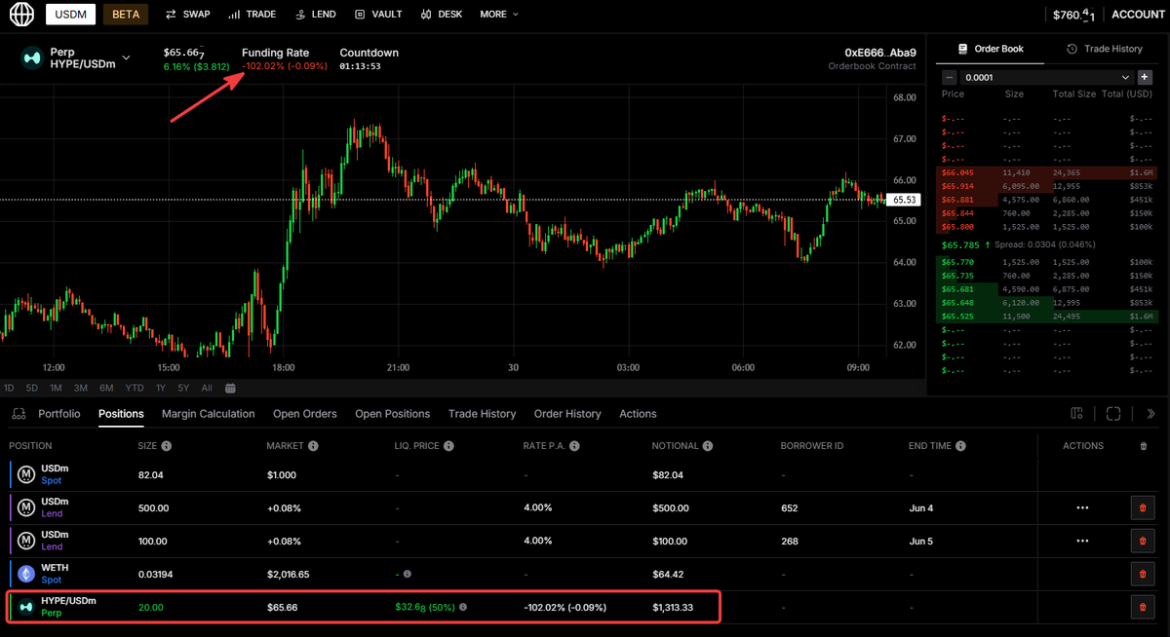
Task: Decrease the order book tick size with minus
Action: point(949,77)
